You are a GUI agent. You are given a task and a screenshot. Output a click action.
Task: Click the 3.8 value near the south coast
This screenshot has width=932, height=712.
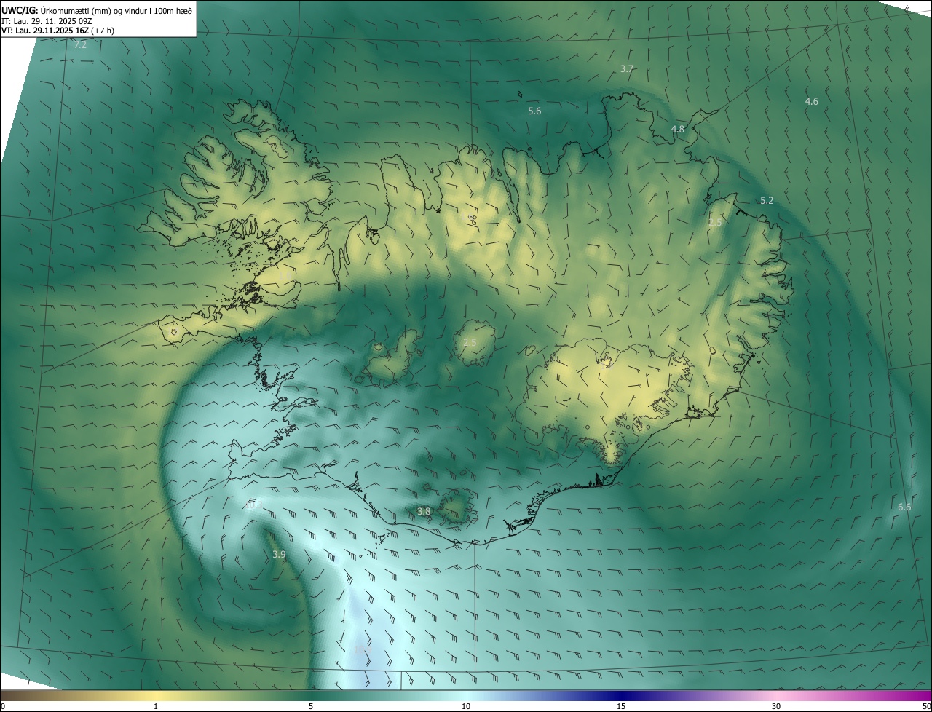coord(424,512)
